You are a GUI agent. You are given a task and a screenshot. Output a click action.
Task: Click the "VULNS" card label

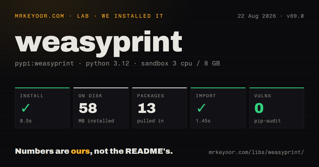coord(263,96)
